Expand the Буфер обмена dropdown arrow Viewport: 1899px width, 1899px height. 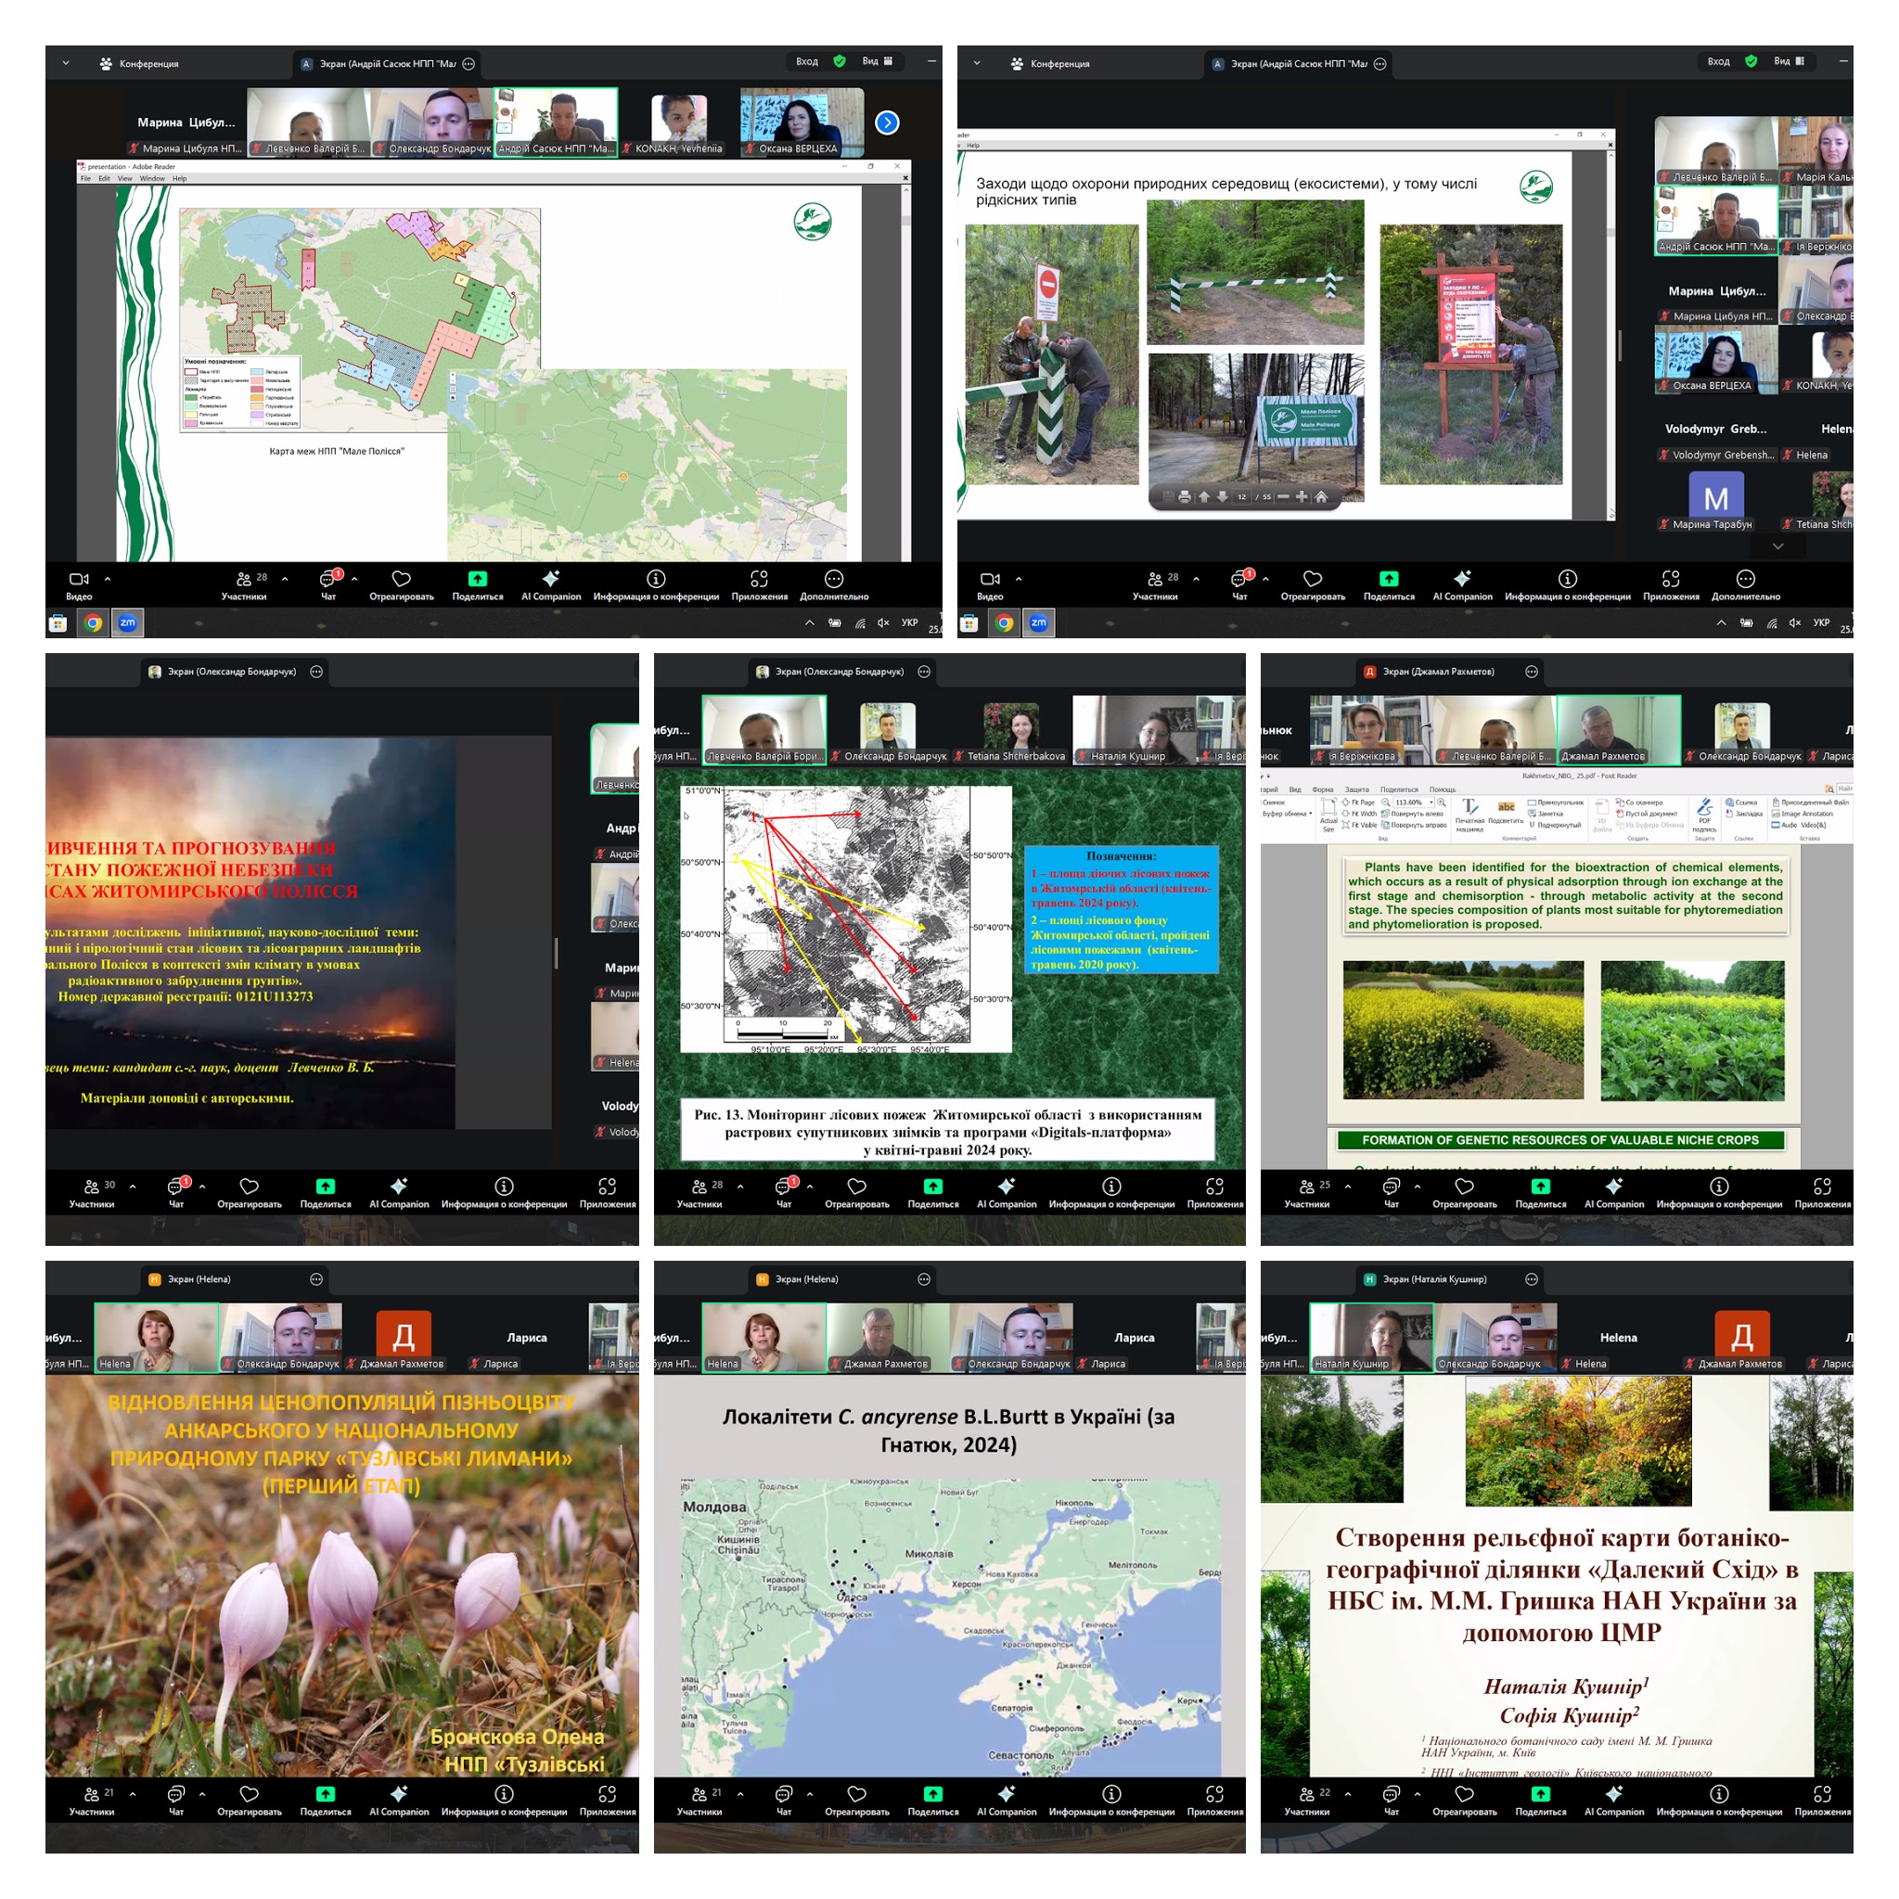(1311, 814)
